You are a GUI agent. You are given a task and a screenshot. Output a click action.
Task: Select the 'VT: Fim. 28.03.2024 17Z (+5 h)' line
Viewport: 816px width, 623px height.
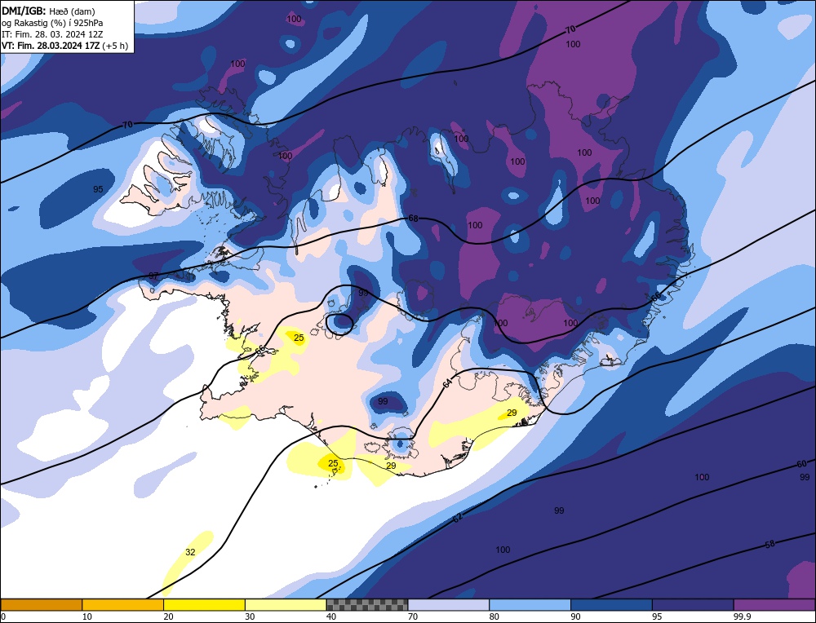point(64,46)
